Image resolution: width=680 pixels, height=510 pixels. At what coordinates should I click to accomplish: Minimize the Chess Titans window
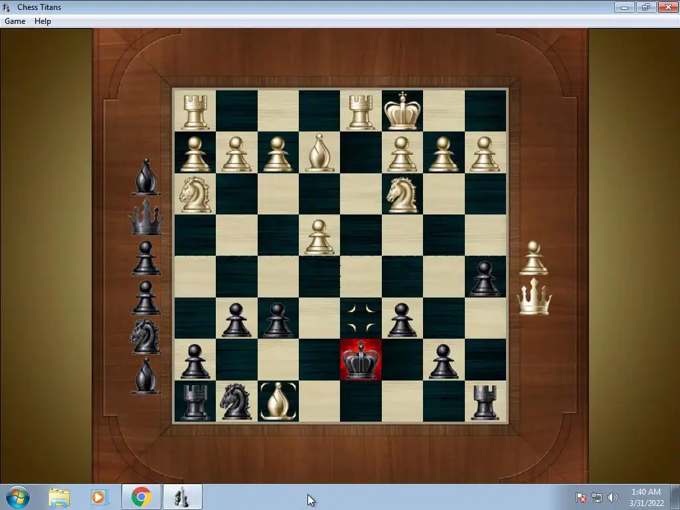coord(624,7)
